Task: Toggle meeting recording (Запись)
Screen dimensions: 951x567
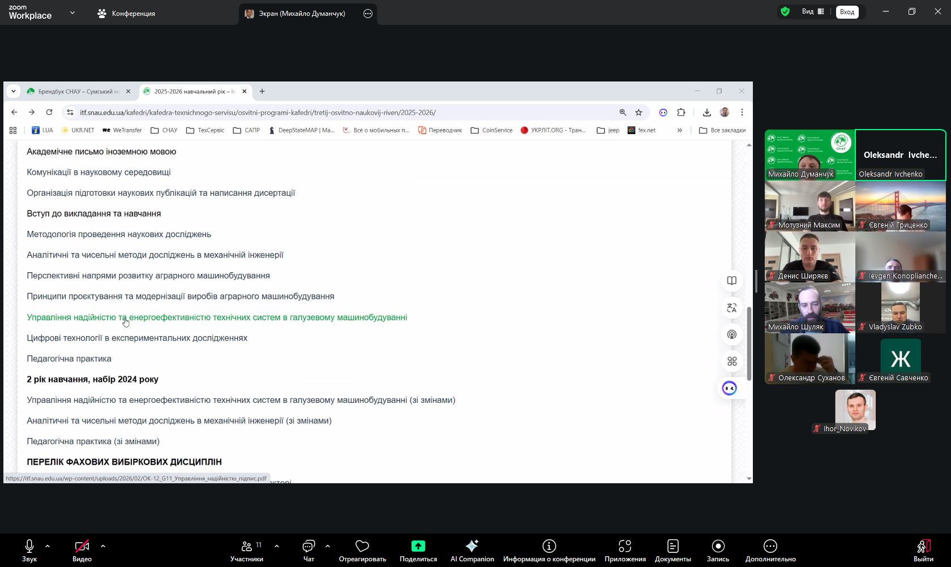Action: coord(718,550)
